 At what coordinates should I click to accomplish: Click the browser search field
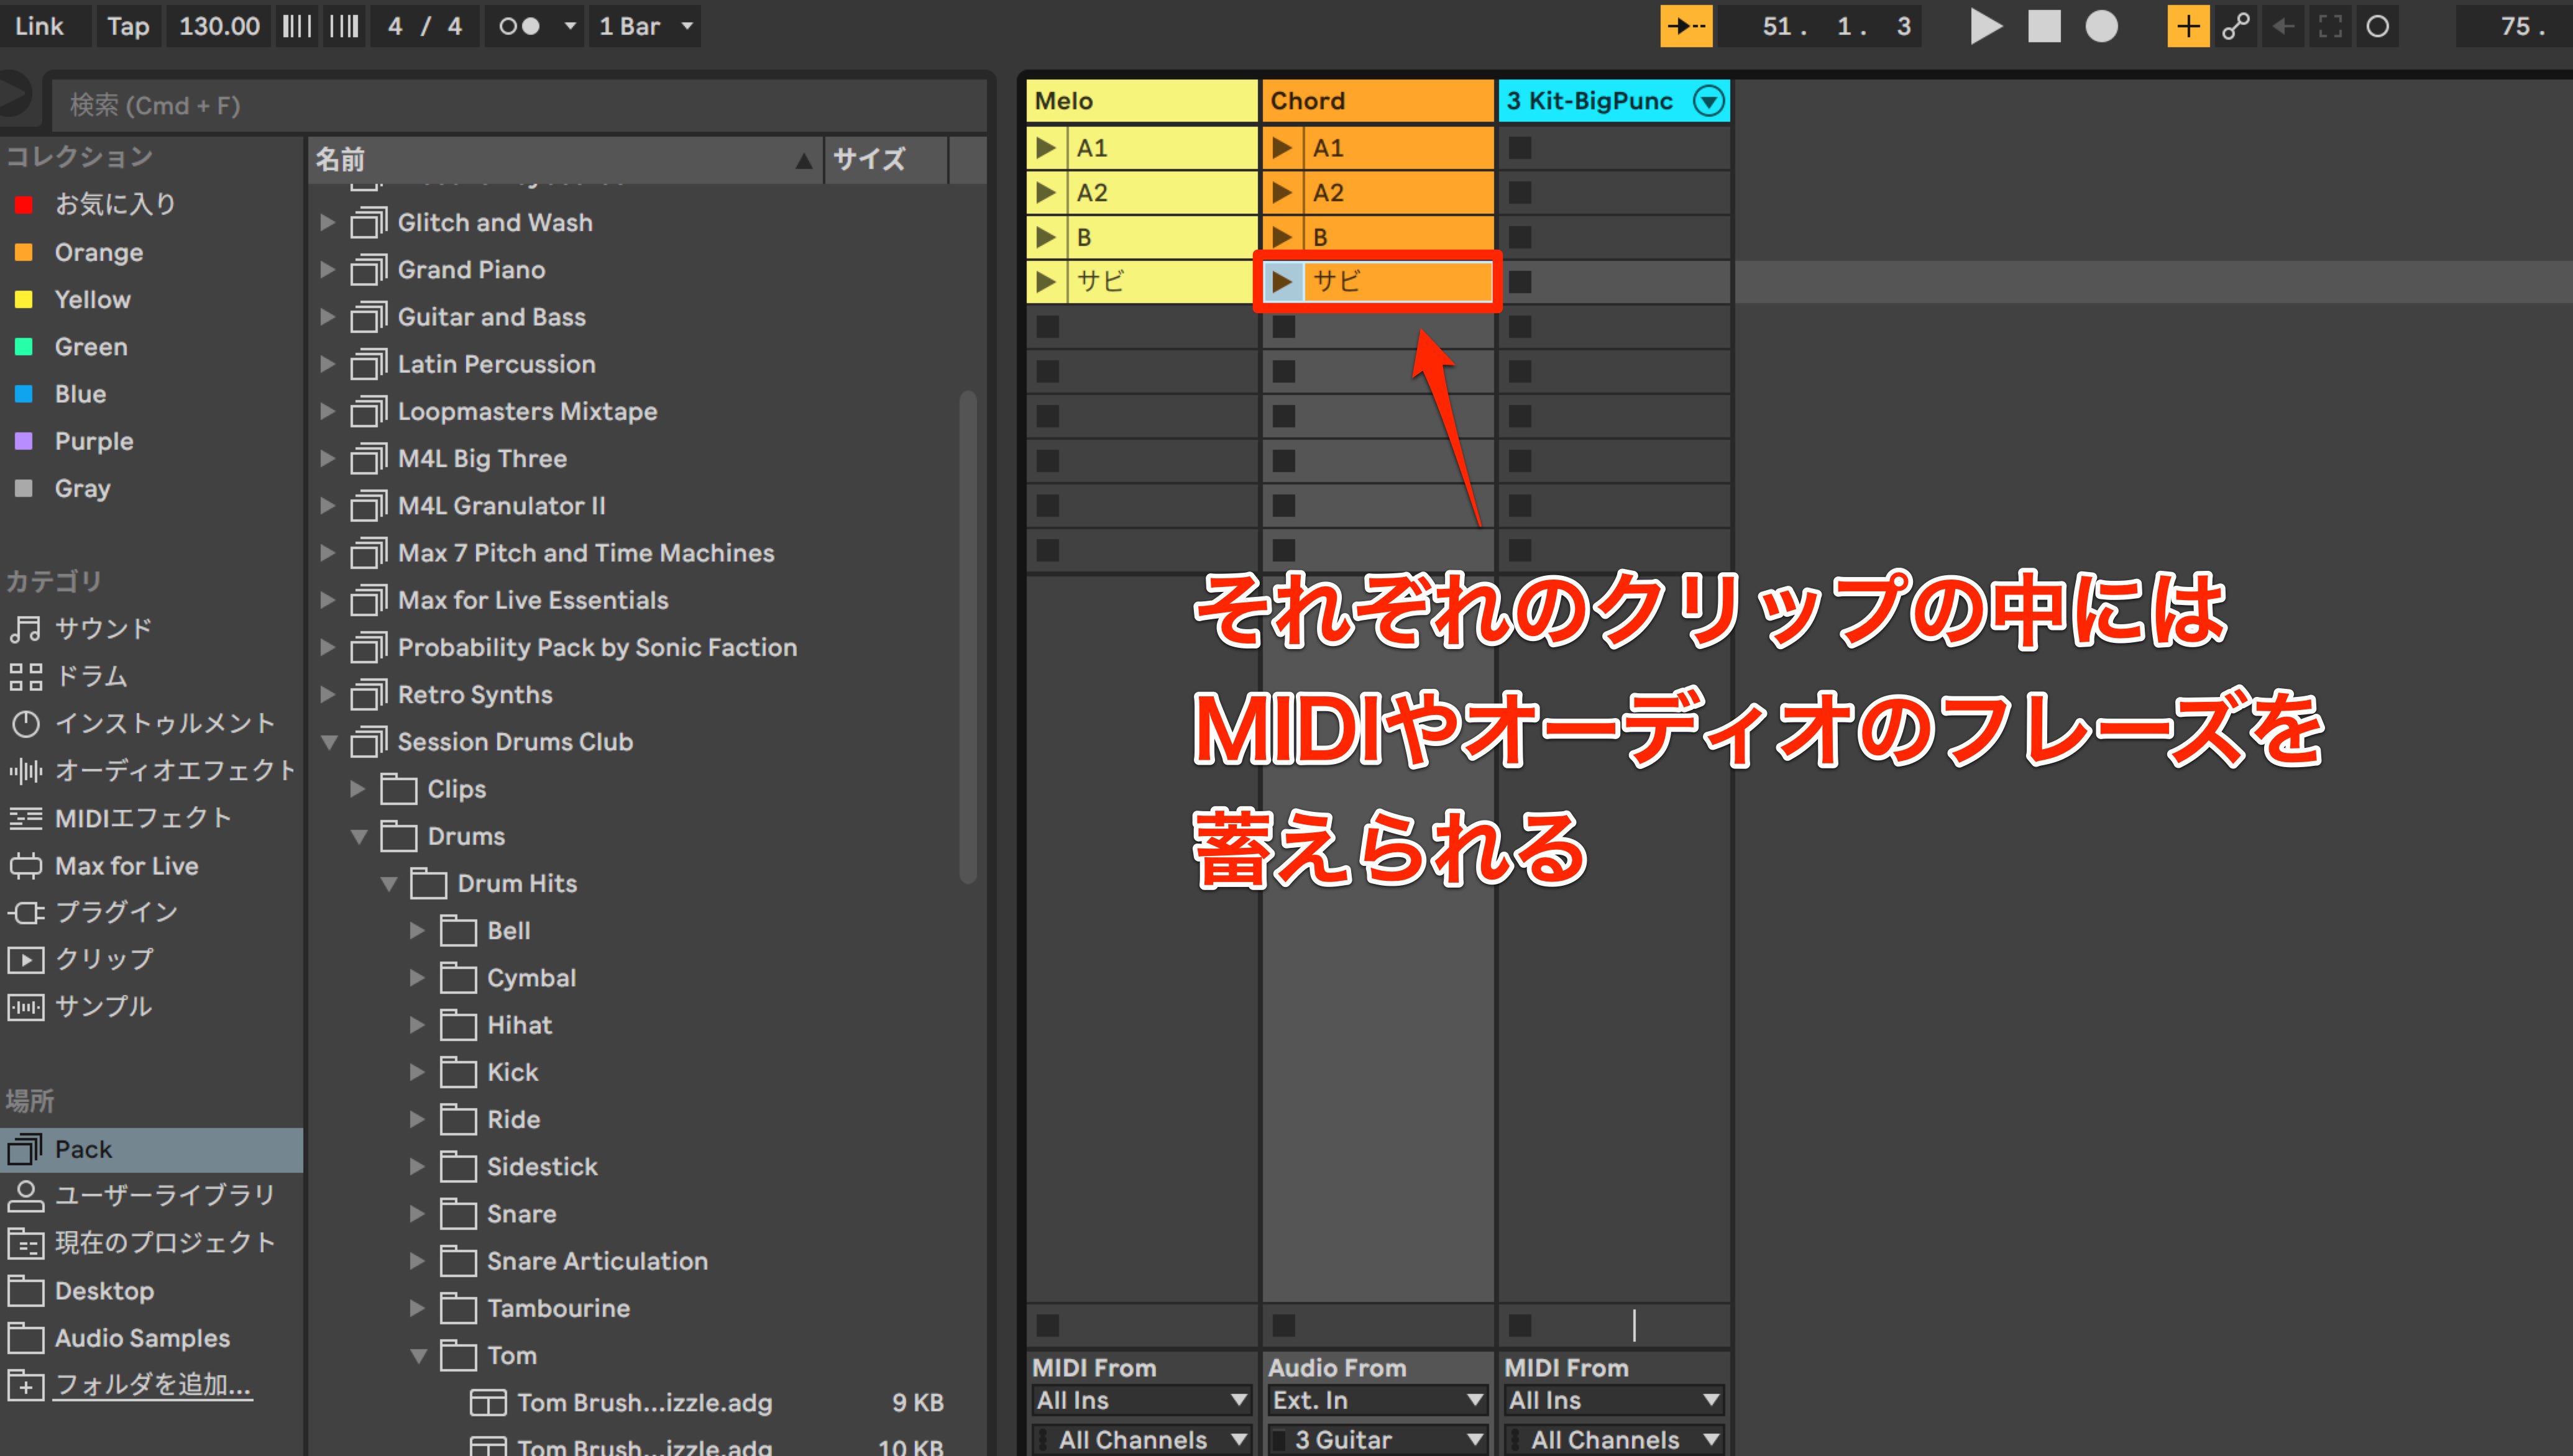[520, 105]
